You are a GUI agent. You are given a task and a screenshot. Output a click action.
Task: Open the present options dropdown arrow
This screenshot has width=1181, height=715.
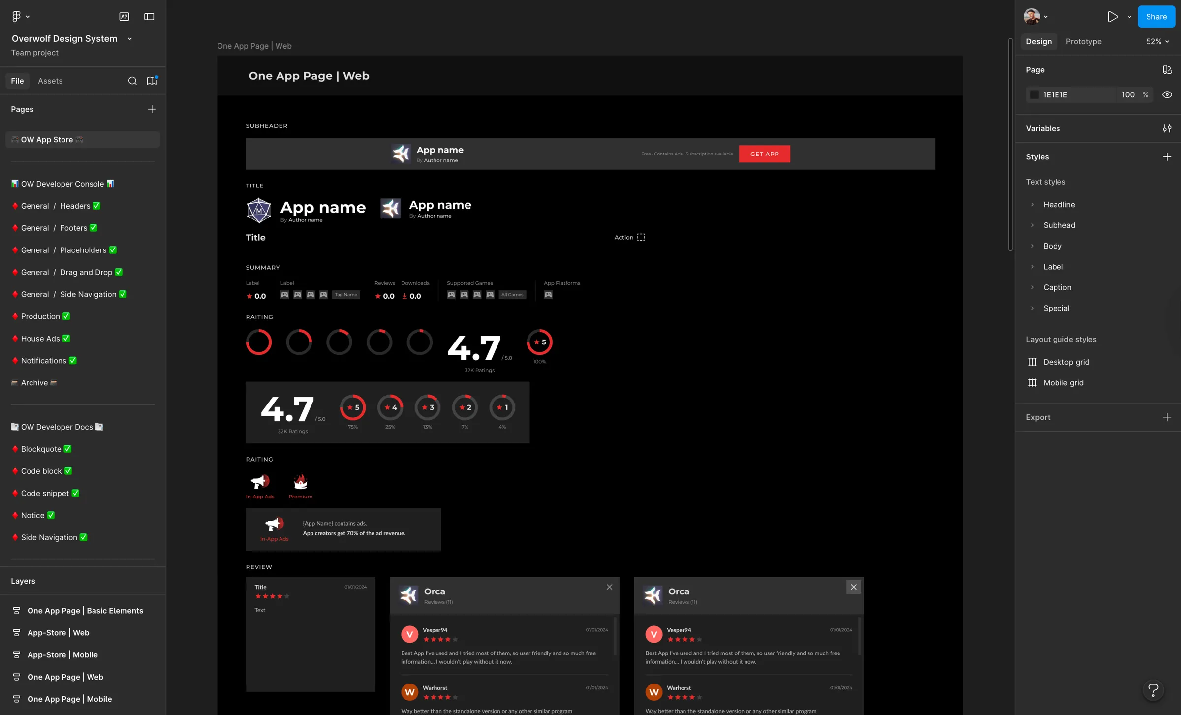1129,17
